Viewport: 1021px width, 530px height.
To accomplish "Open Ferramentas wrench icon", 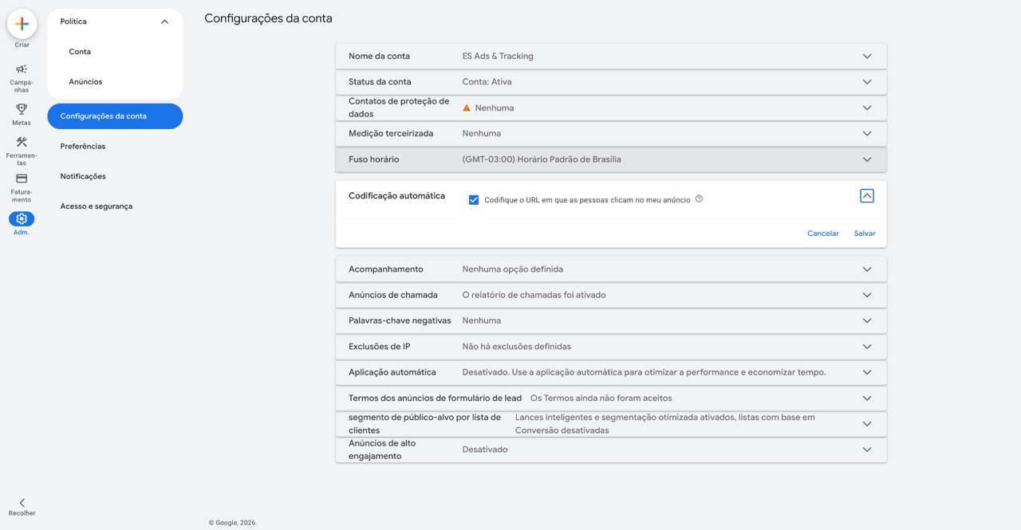I will 22,142.
